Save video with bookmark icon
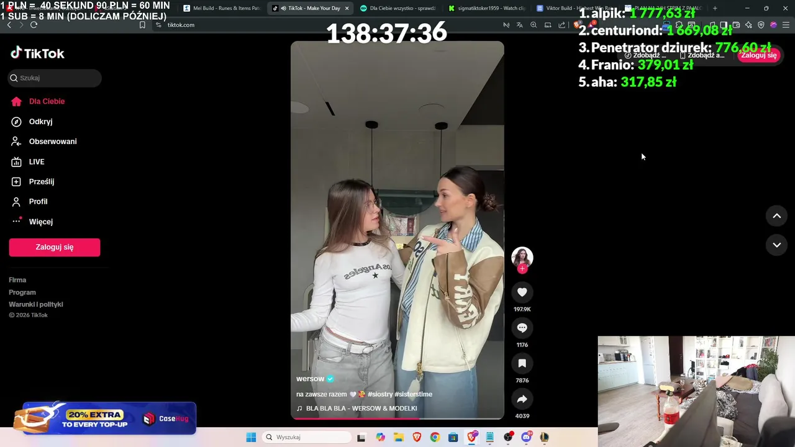 [522, 363]
